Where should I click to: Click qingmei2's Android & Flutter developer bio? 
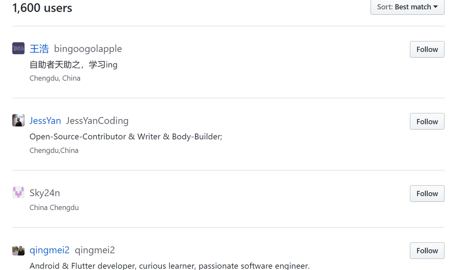tap(170, 266)
